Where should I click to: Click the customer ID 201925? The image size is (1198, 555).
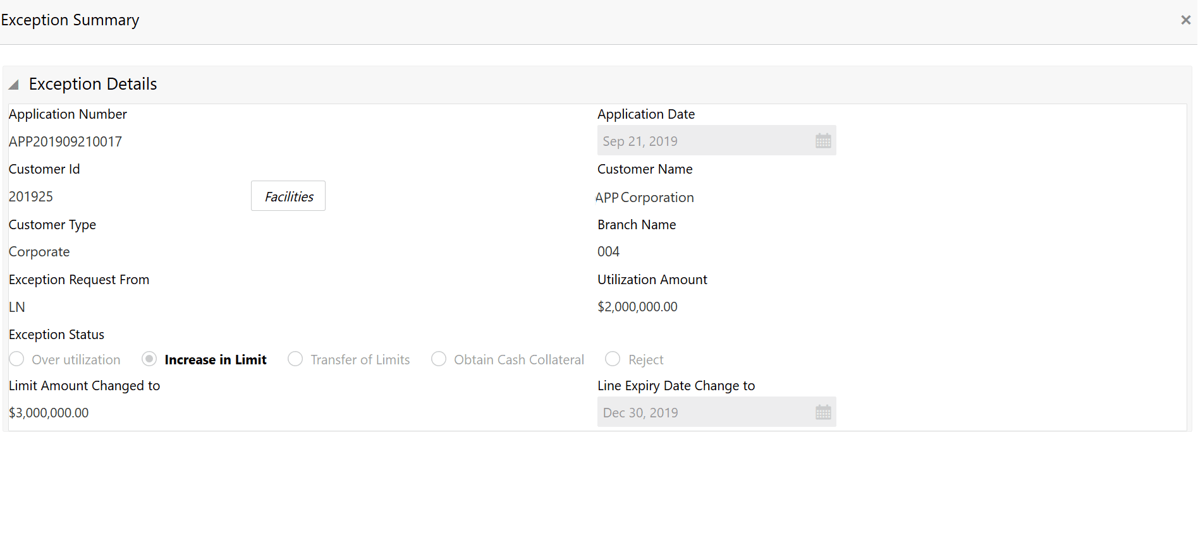31,196
